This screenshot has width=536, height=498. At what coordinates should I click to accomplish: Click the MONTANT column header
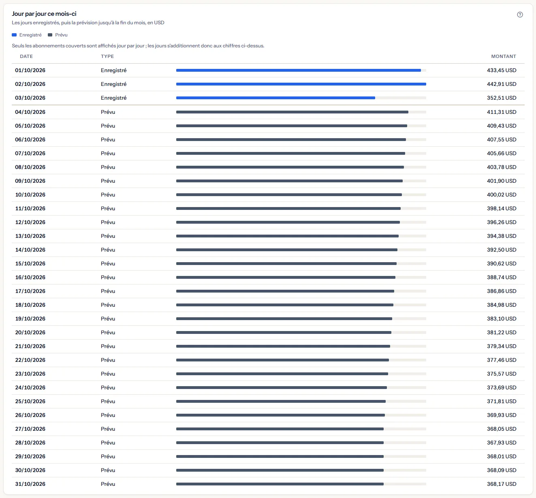504,56
